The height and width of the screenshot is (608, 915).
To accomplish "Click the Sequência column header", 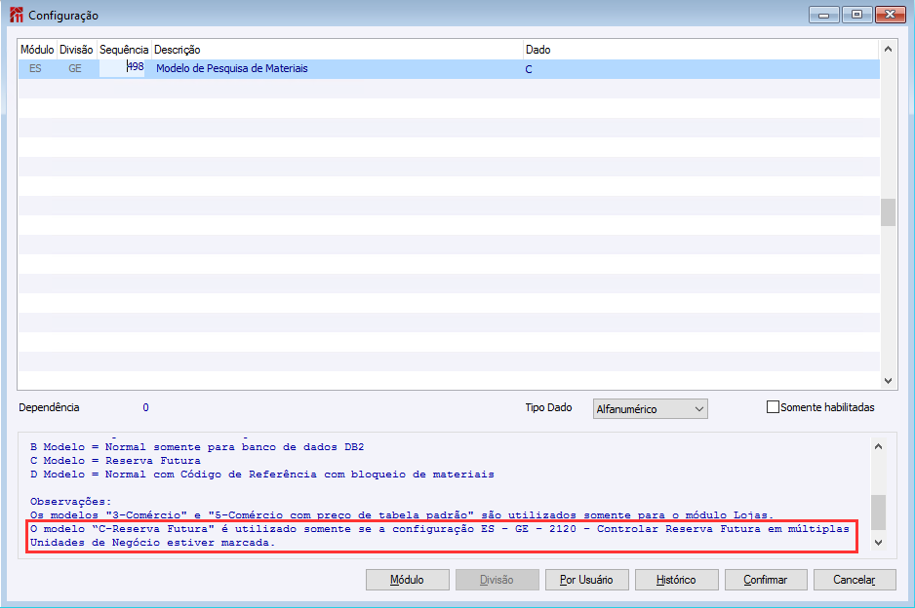I will click(124, 50).
